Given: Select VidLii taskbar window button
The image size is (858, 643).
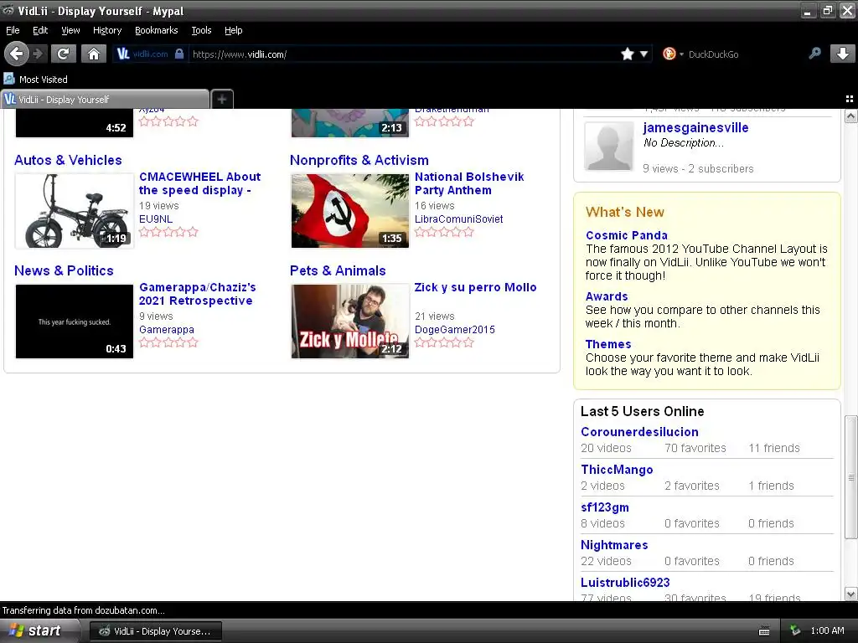Looking at the screenshot, I should tap(155, 631).
